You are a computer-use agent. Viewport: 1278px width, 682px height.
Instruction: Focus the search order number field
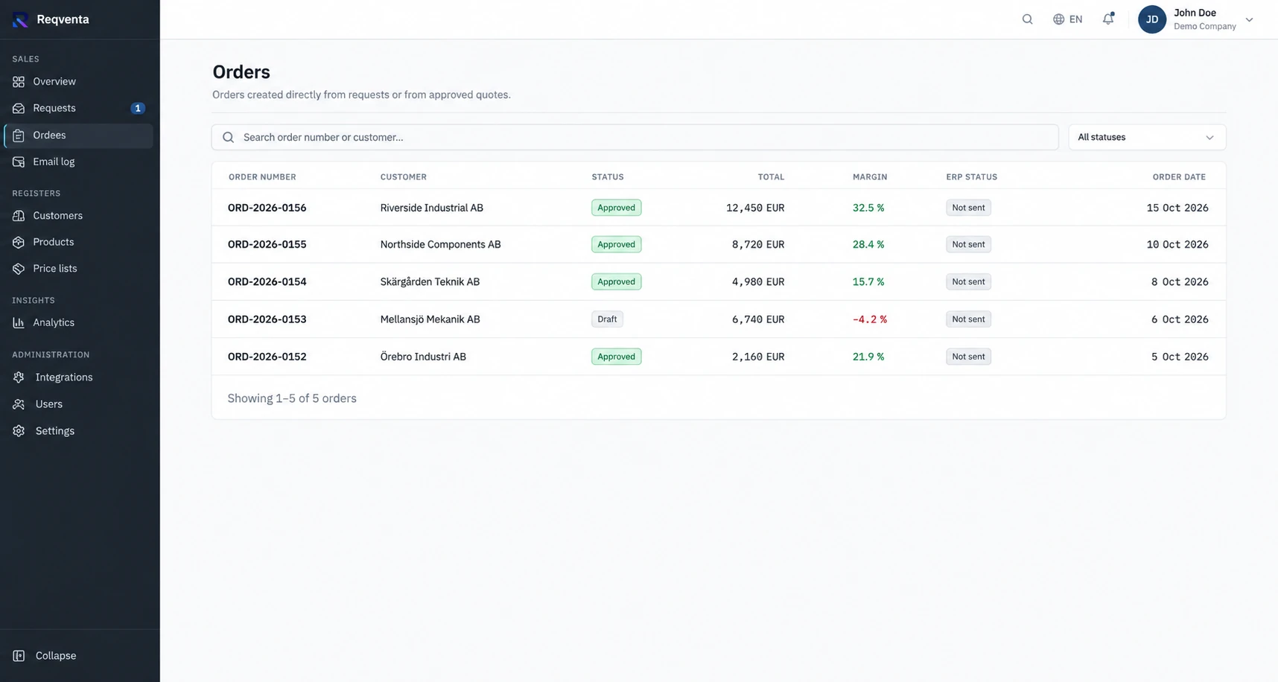635,137
